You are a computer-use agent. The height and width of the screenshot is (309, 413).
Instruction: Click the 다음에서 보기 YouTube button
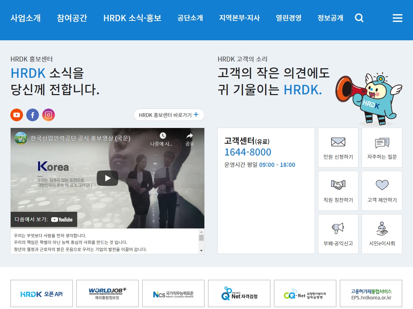pyautogui.click(x=44, y=219)
